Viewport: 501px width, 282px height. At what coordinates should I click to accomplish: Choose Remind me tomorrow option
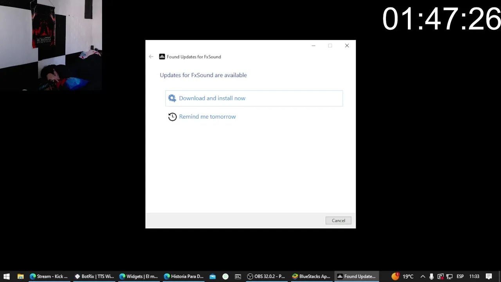[207, 117]
